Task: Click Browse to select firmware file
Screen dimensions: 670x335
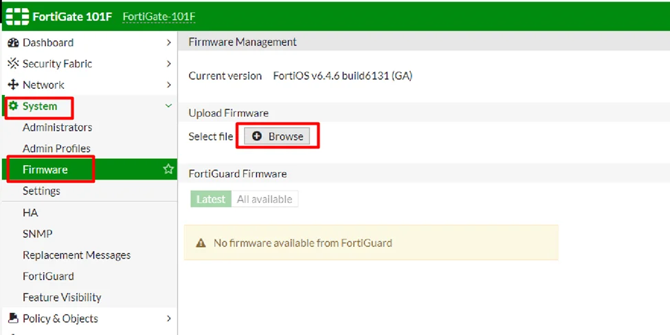Action: tap(277, 136)
